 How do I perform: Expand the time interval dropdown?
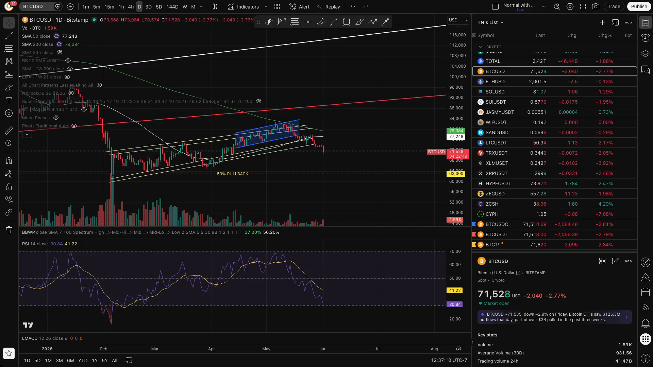pyautogui.click(x=201, y=6)
